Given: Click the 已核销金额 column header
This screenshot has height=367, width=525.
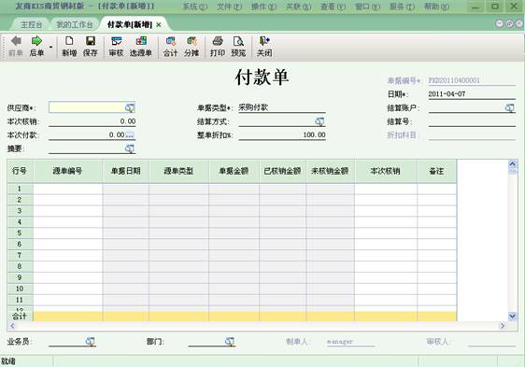Looking at the screenshot, I should pos(282,171).
